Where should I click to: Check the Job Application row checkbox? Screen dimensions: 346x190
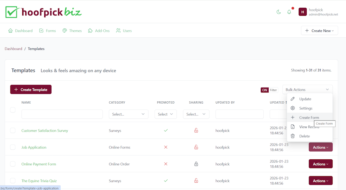click(x=13, y=147)
